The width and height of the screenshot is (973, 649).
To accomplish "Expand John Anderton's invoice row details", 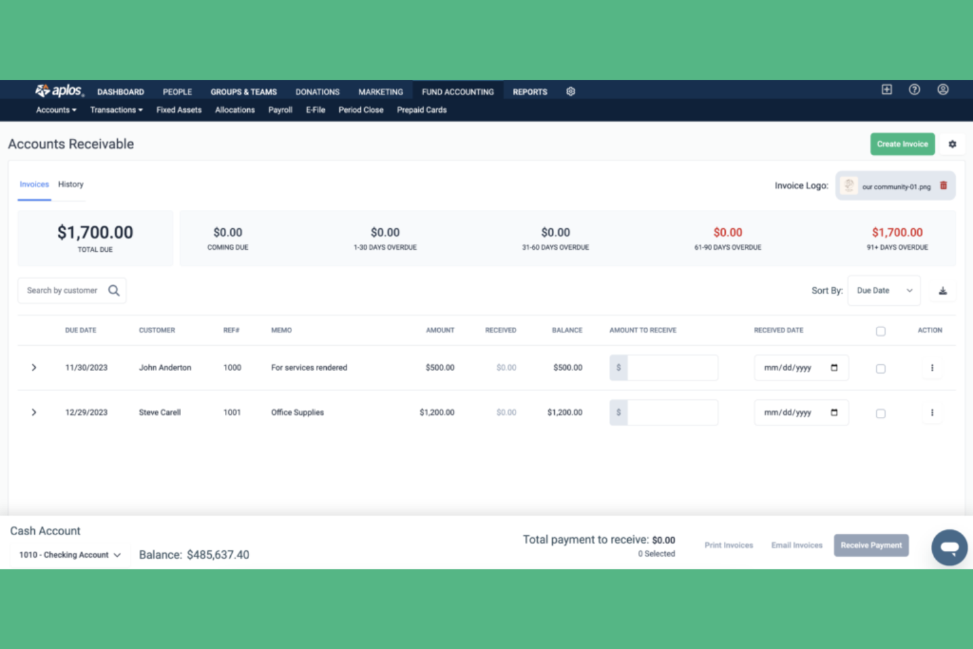I will [34, 368].
